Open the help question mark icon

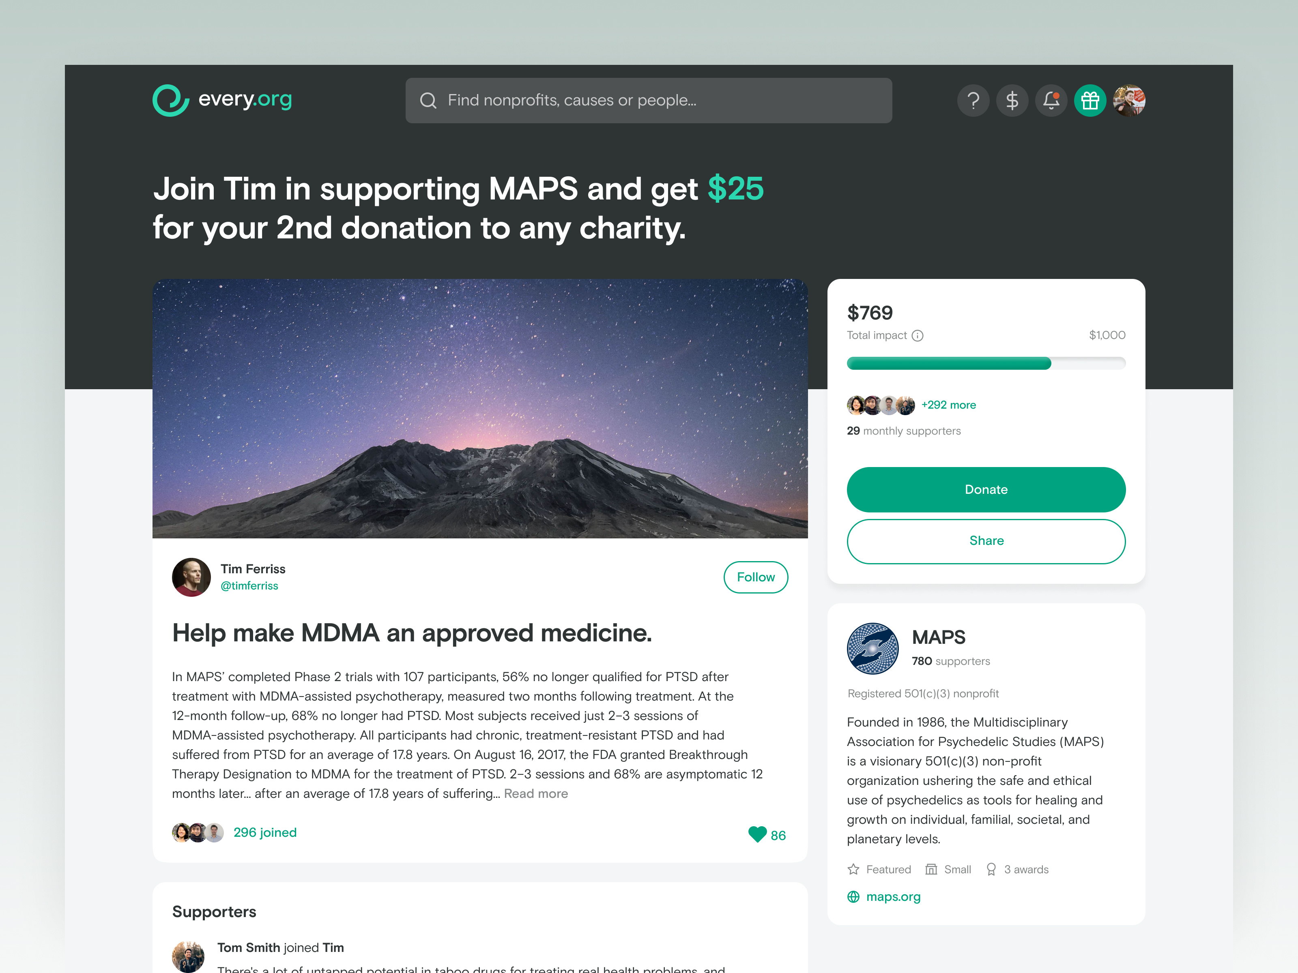973,100
